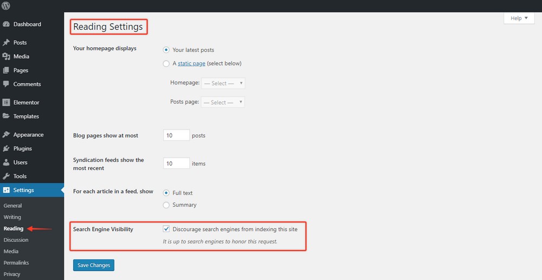The image size is (542, 280).
Task: Click the Settings sliders icon
Action: click(x=6, y=190)
